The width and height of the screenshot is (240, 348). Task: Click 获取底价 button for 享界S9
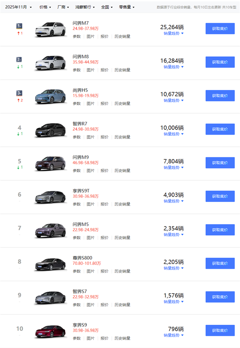[220, 330]
